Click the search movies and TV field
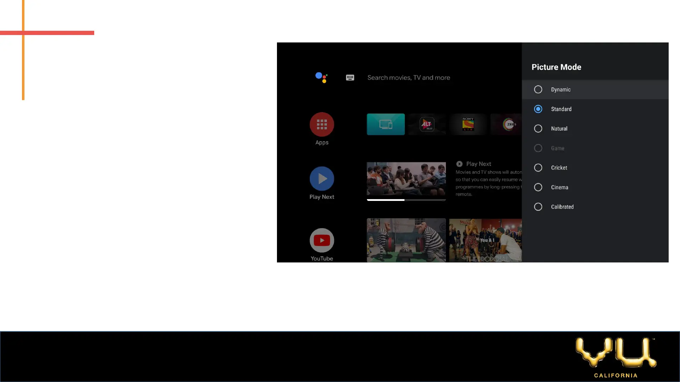Image resolution: width=680 pixels, height=382 pixels. [x=408, y=77]
